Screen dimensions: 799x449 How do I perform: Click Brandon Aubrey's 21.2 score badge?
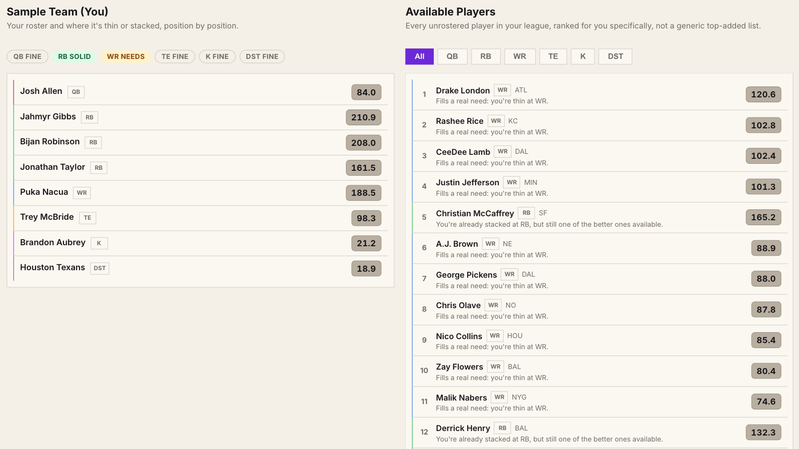[366, 243]
